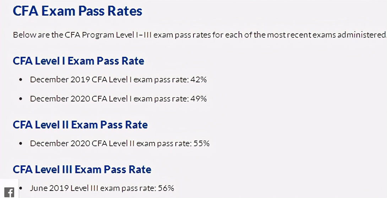
Task: Click the 'CFA Level II Exam Pass Rate' heading
Action: tap(80, 125)
